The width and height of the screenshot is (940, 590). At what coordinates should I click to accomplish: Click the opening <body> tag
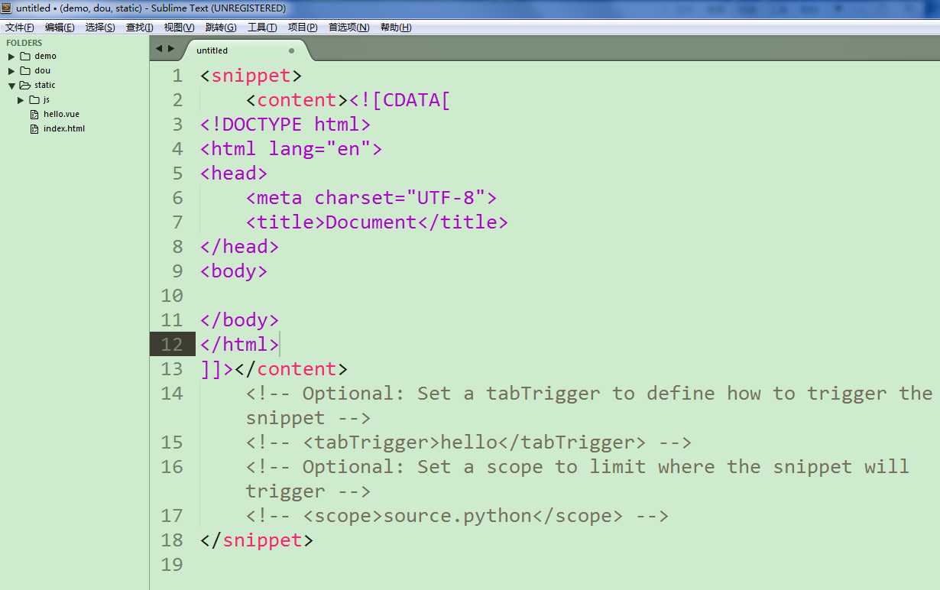[x=234, y=271]
